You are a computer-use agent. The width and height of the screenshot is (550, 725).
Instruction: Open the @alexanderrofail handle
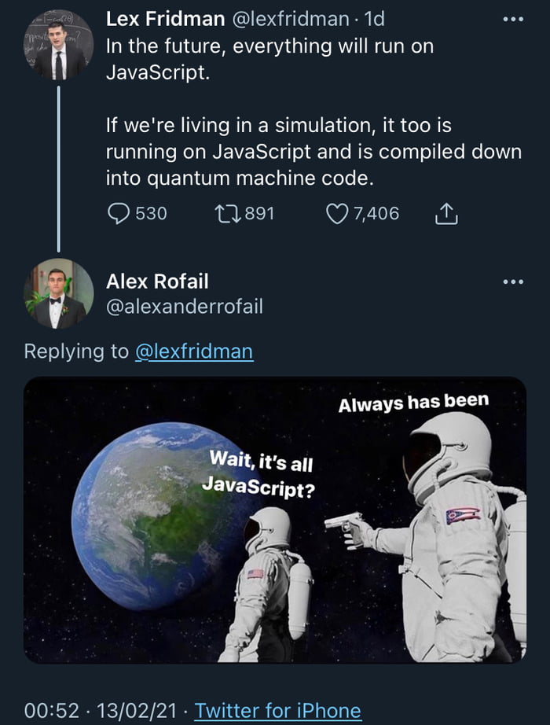click(x=184, y=307)
